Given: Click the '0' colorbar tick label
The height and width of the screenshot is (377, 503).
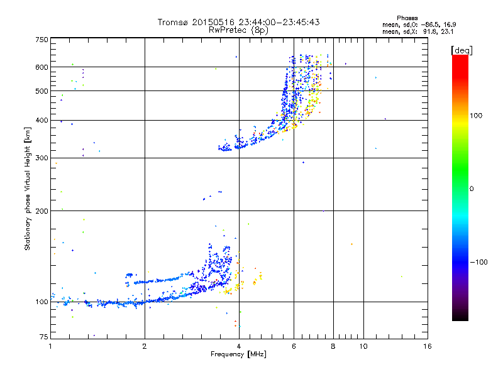Looking at the screenshot, I should pos(472,189).
